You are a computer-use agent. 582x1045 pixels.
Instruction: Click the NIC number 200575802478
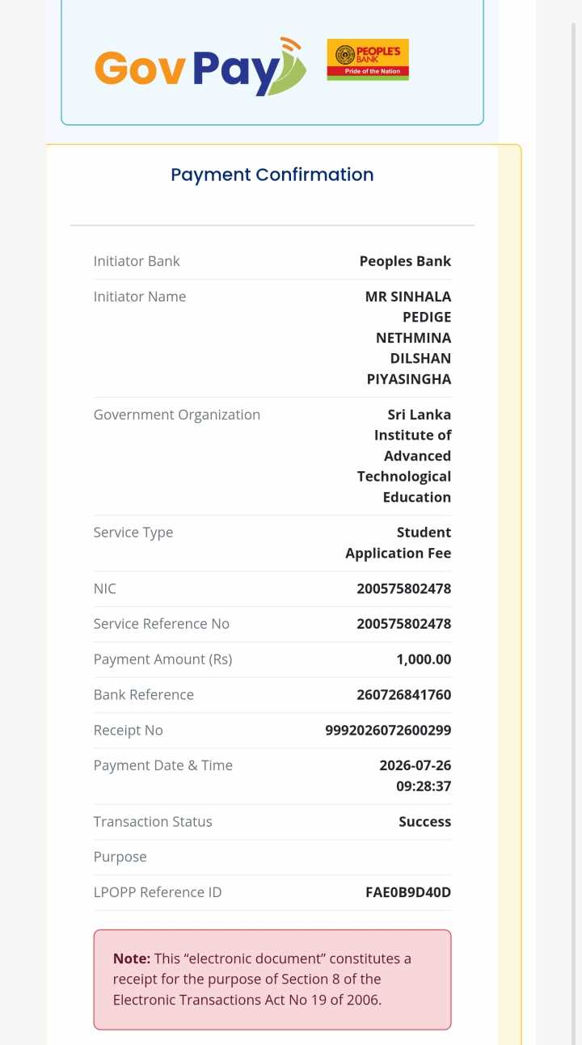tap(404, 588)
